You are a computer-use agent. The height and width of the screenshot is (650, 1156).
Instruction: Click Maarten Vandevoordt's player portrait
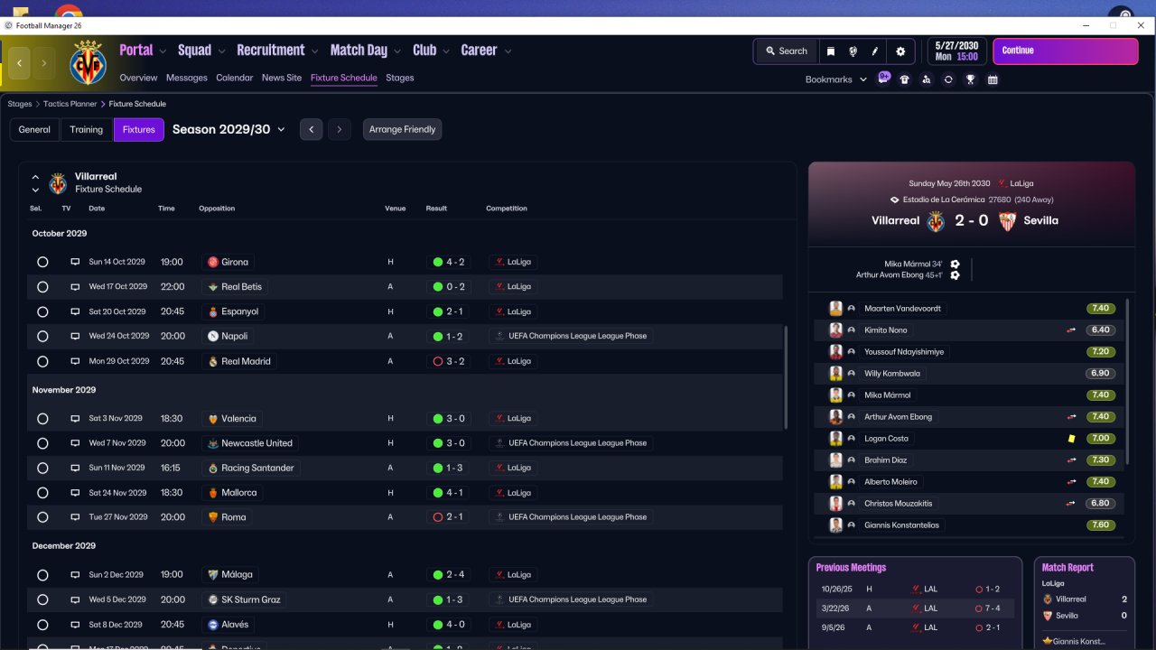835,308
